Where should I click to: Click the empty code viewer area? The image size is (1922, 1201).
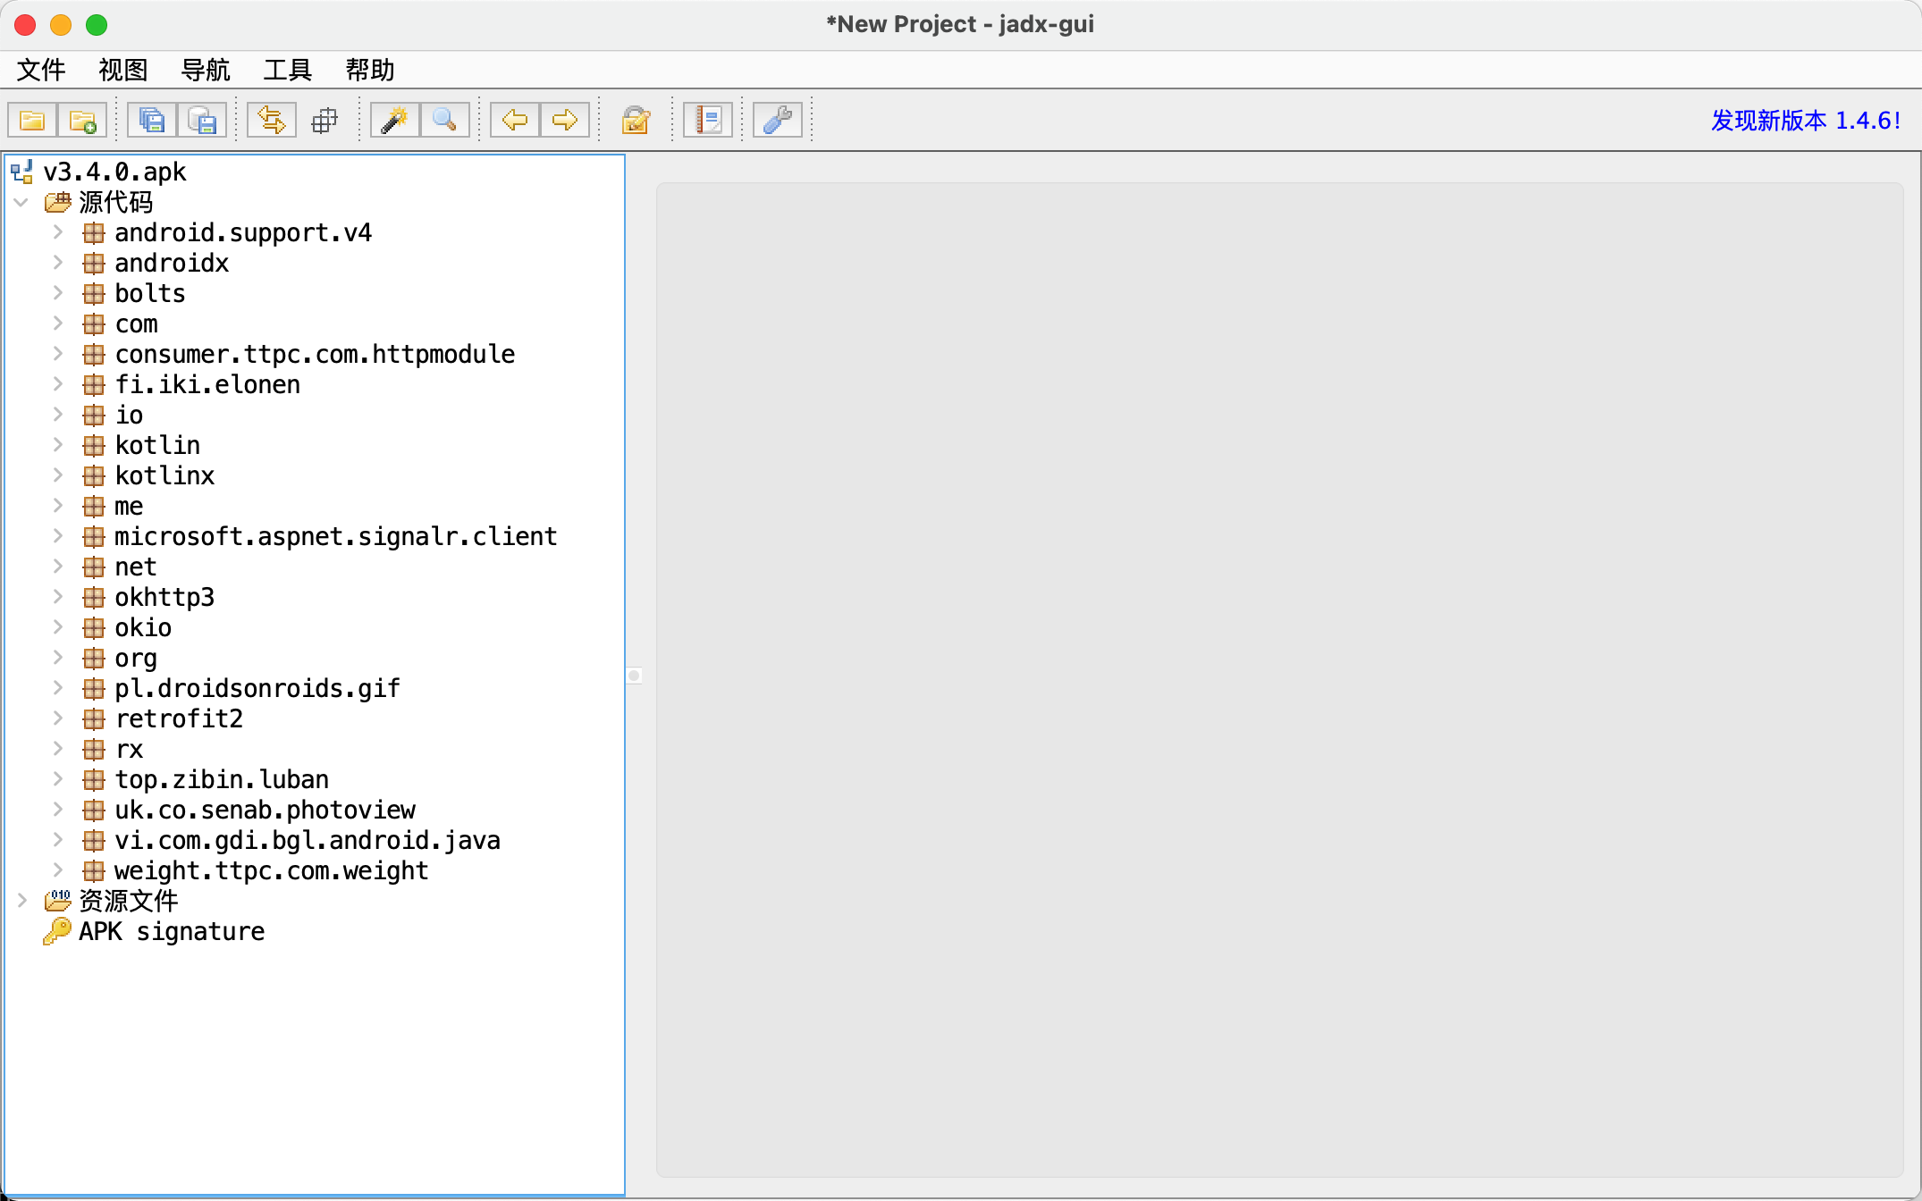[x=1279, y=680]
